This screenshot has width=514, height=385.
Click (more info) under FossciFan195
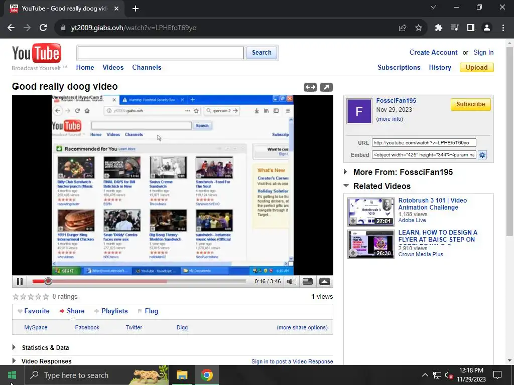[x=390, y=119]
